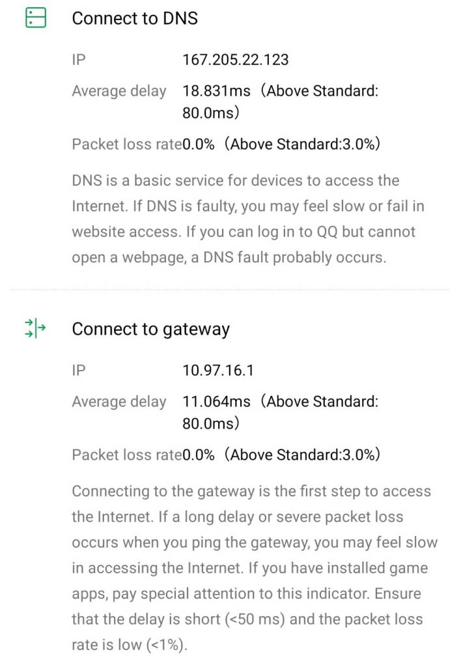Select the Connect to DNS heading
Viewport: 461px width, 667px height.
135,19
